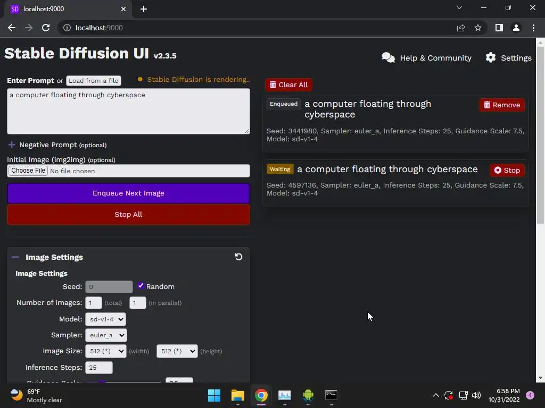This screenshot has height=408, width=545.
Task: Click Load from a file button
Action: click(94, 81)
